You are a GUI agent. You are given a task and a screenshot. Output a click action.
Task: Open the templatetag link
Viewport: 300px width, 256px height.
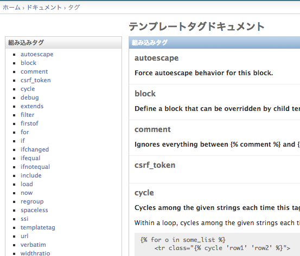[x=37, y=227]
